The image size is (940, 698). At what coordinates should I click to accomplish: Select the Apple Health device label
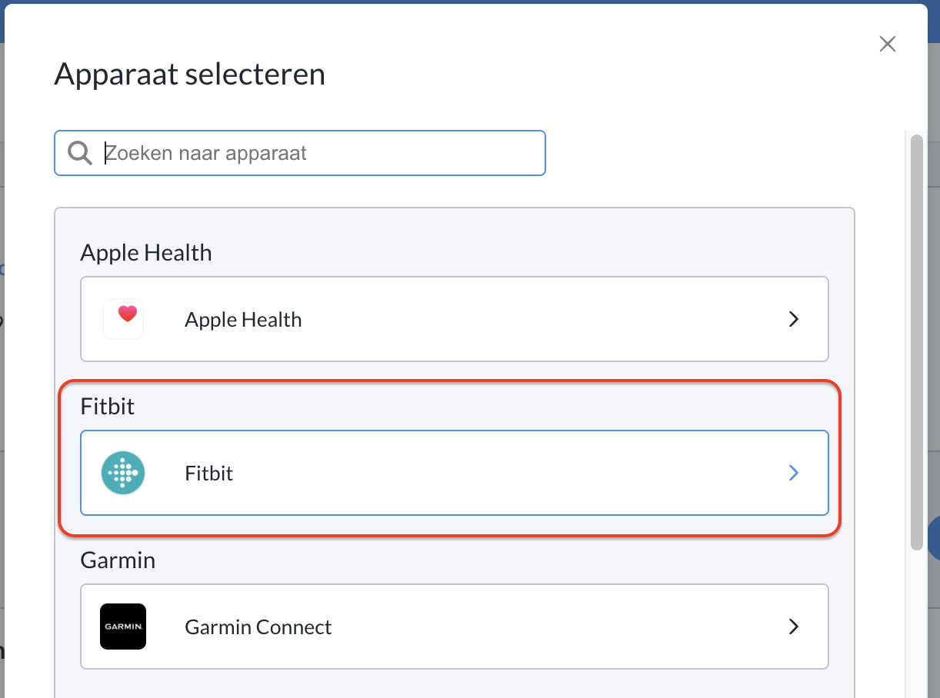click(x=243, y=320)
